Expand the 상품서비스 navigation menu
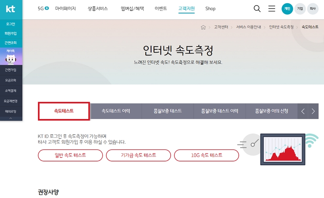The height and width of the screenshot is (198, 324). coord(98,9)
